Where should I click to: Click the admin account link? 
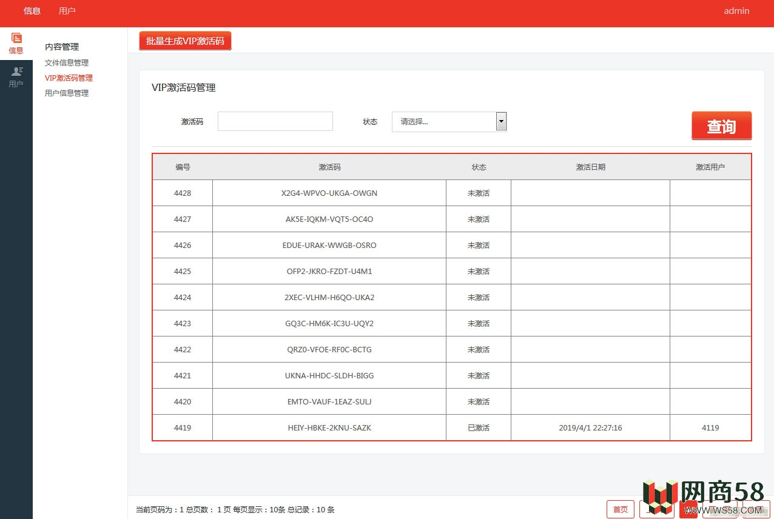click(x=736, y=11)
